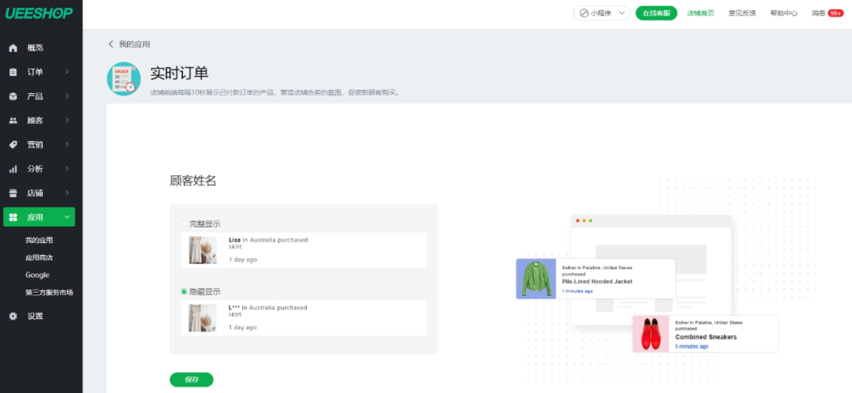
Task: Open 我的应用 in sidebar
Action: [39, 240]
